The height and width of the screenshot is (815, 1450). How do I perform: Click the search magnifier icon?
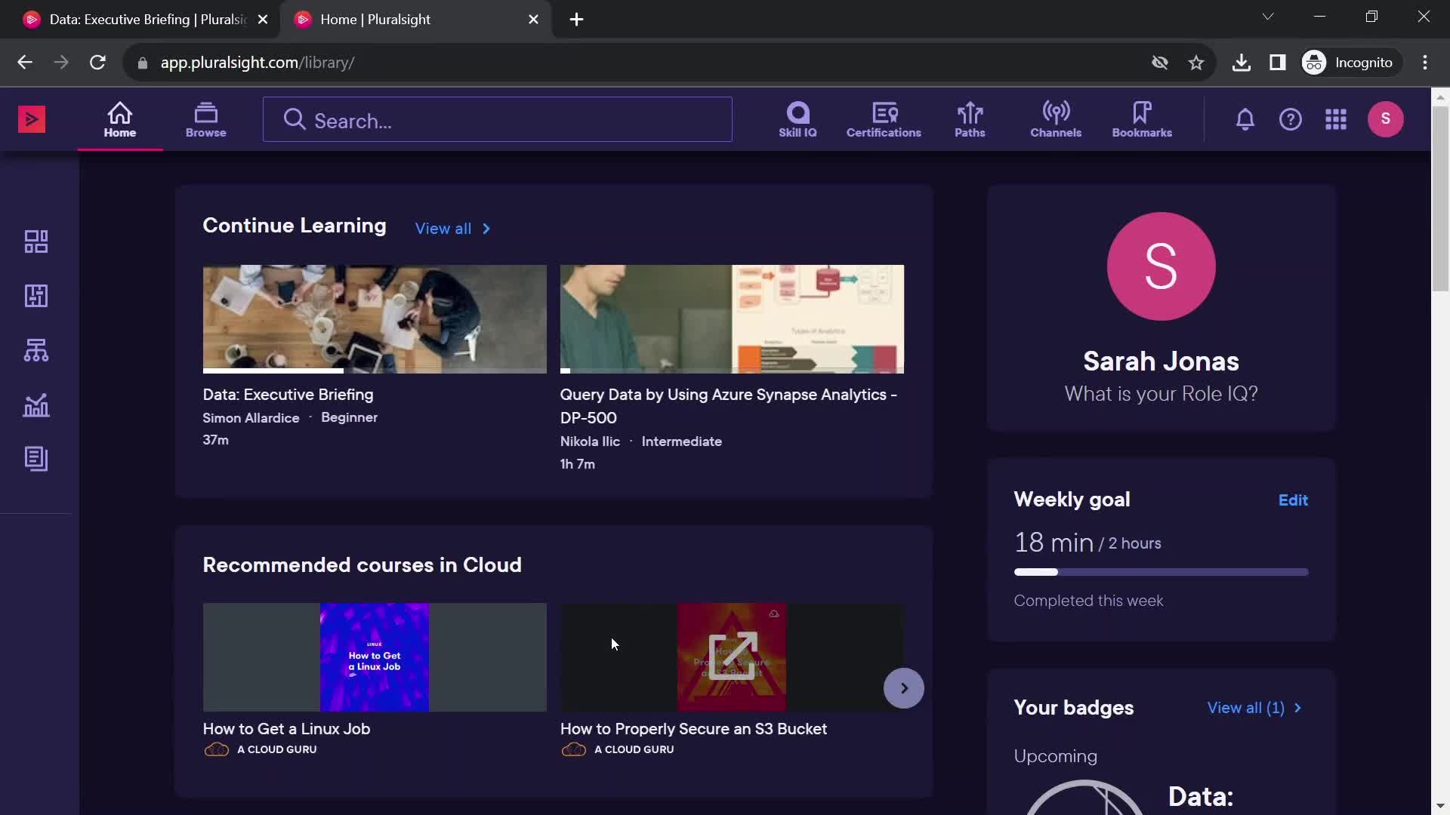[x=294, y=119]
